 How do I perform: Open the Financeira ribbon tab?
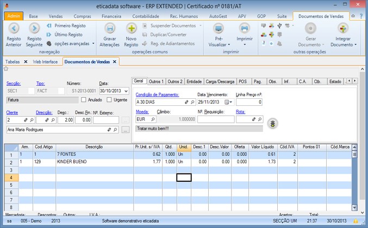pos(111,16)
